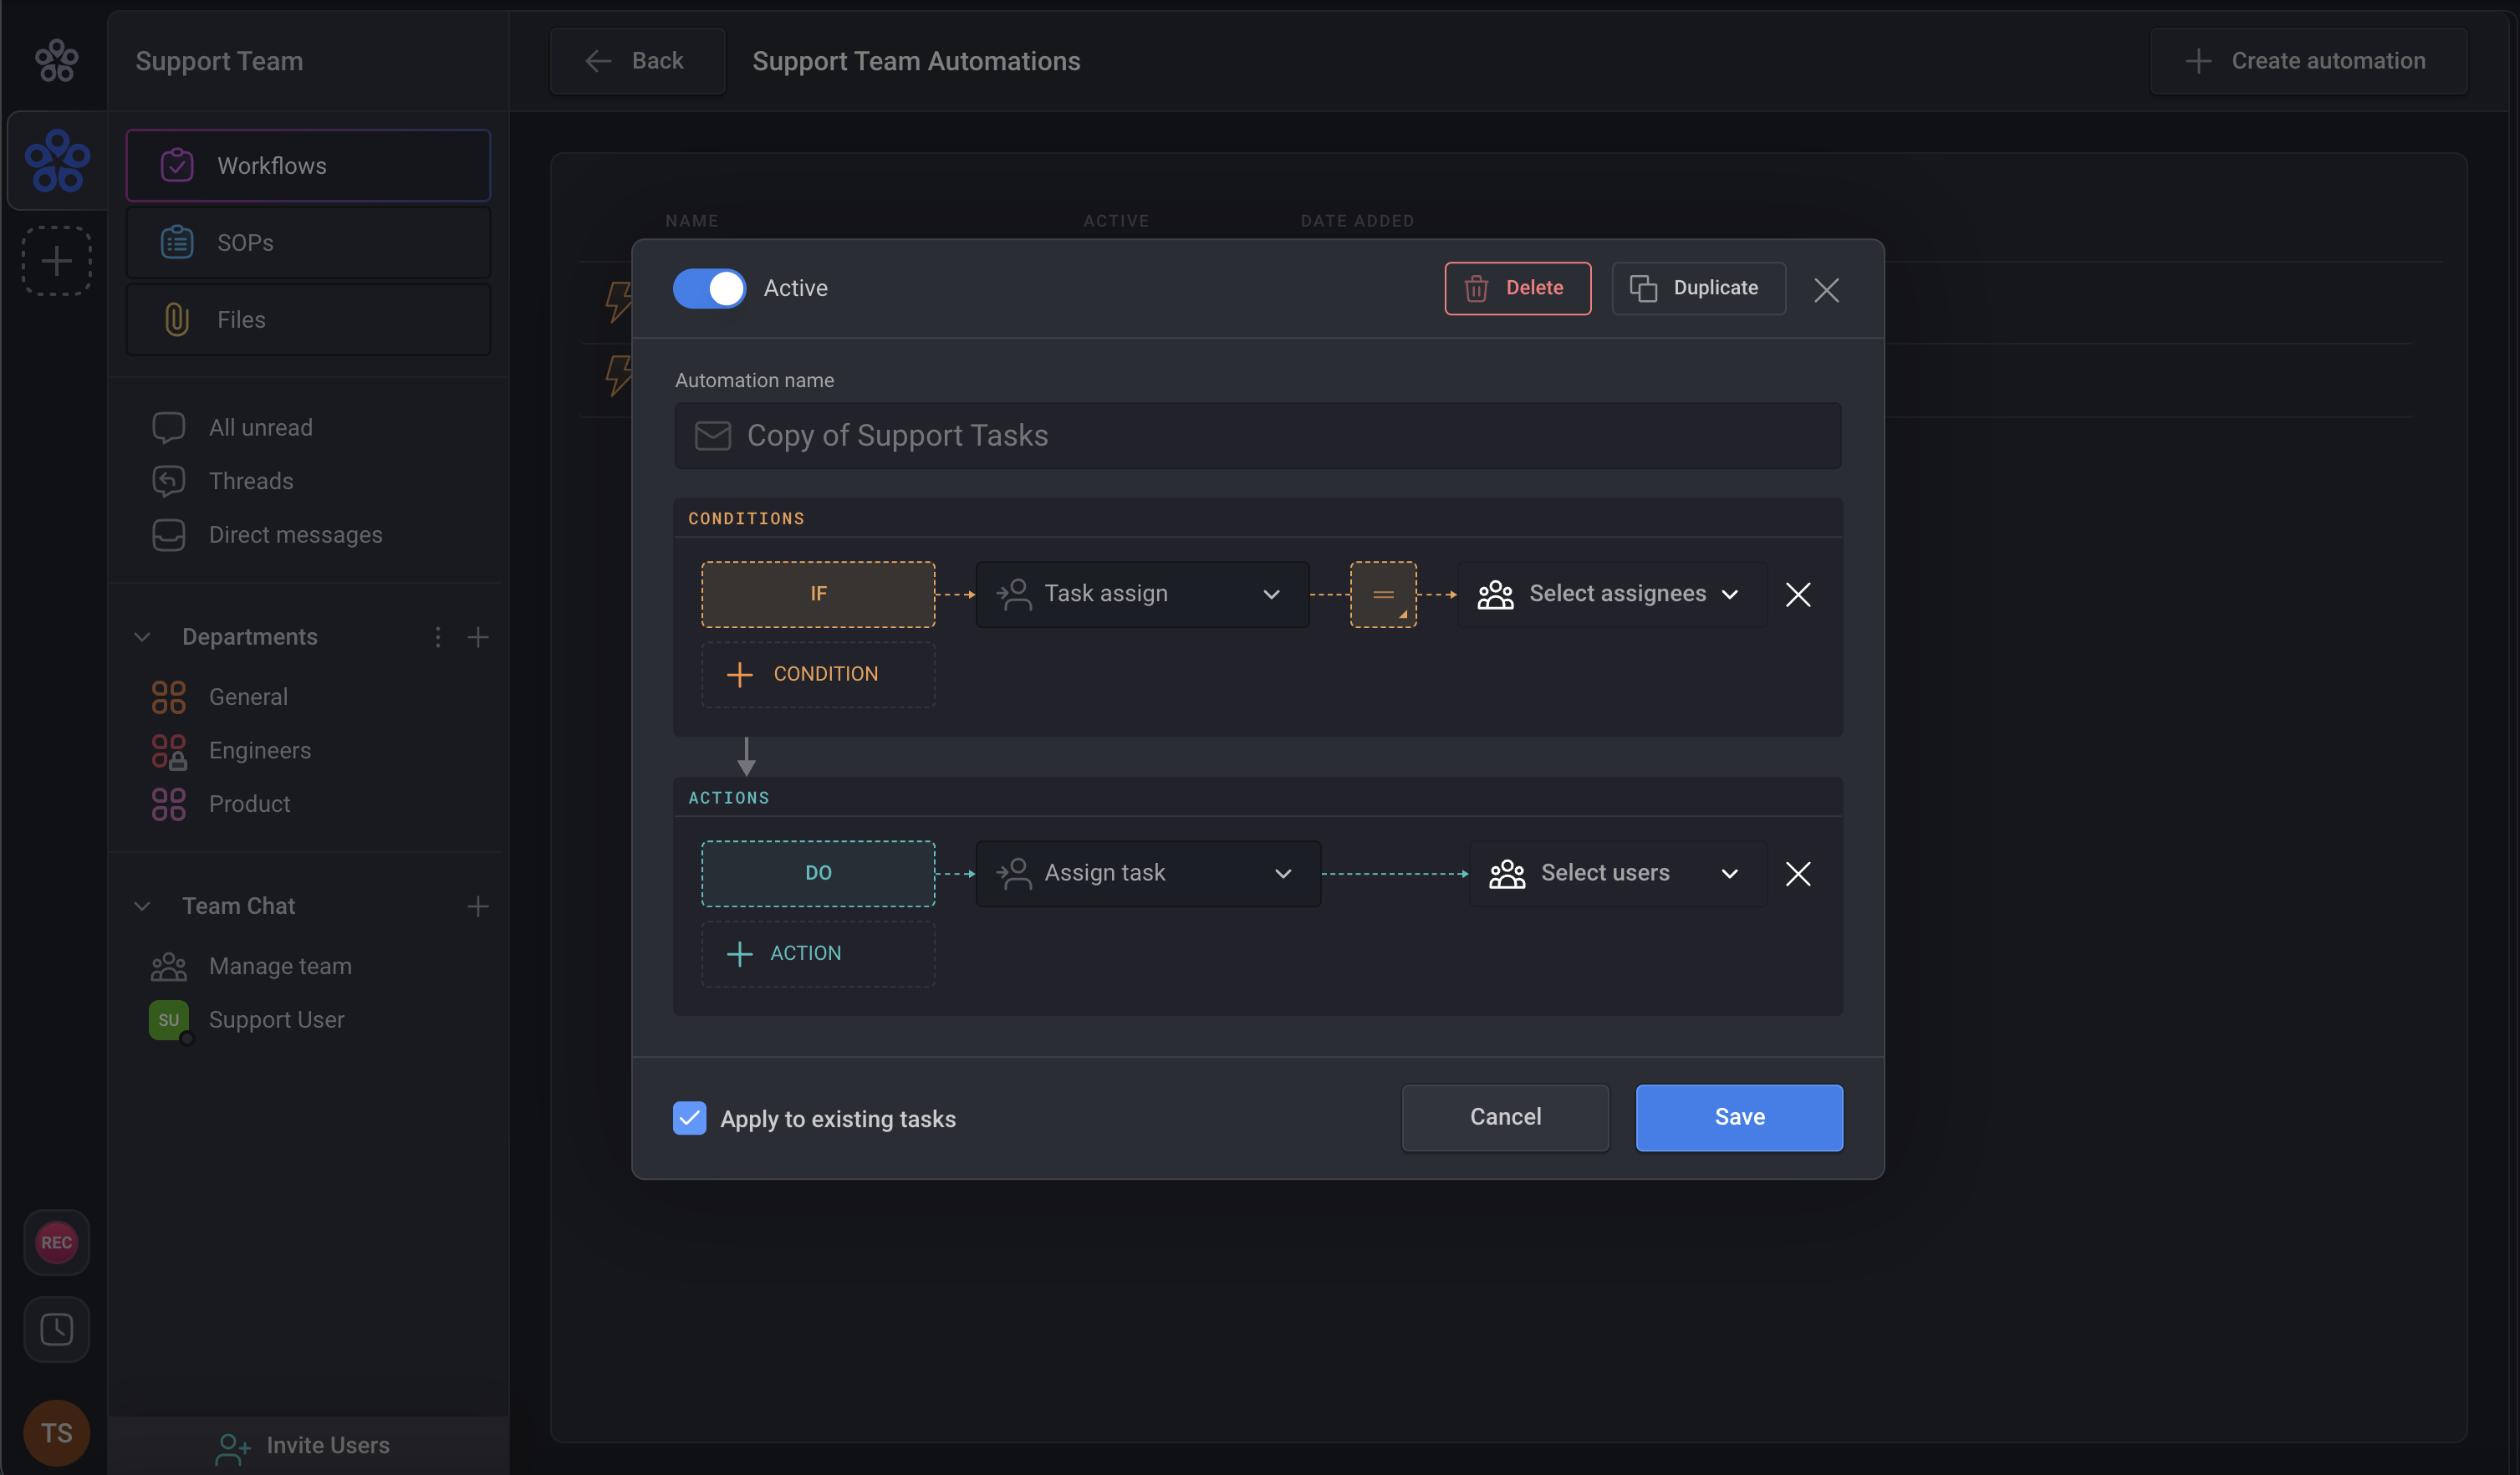Open Departments three-dot options menu

pos(437,637)
